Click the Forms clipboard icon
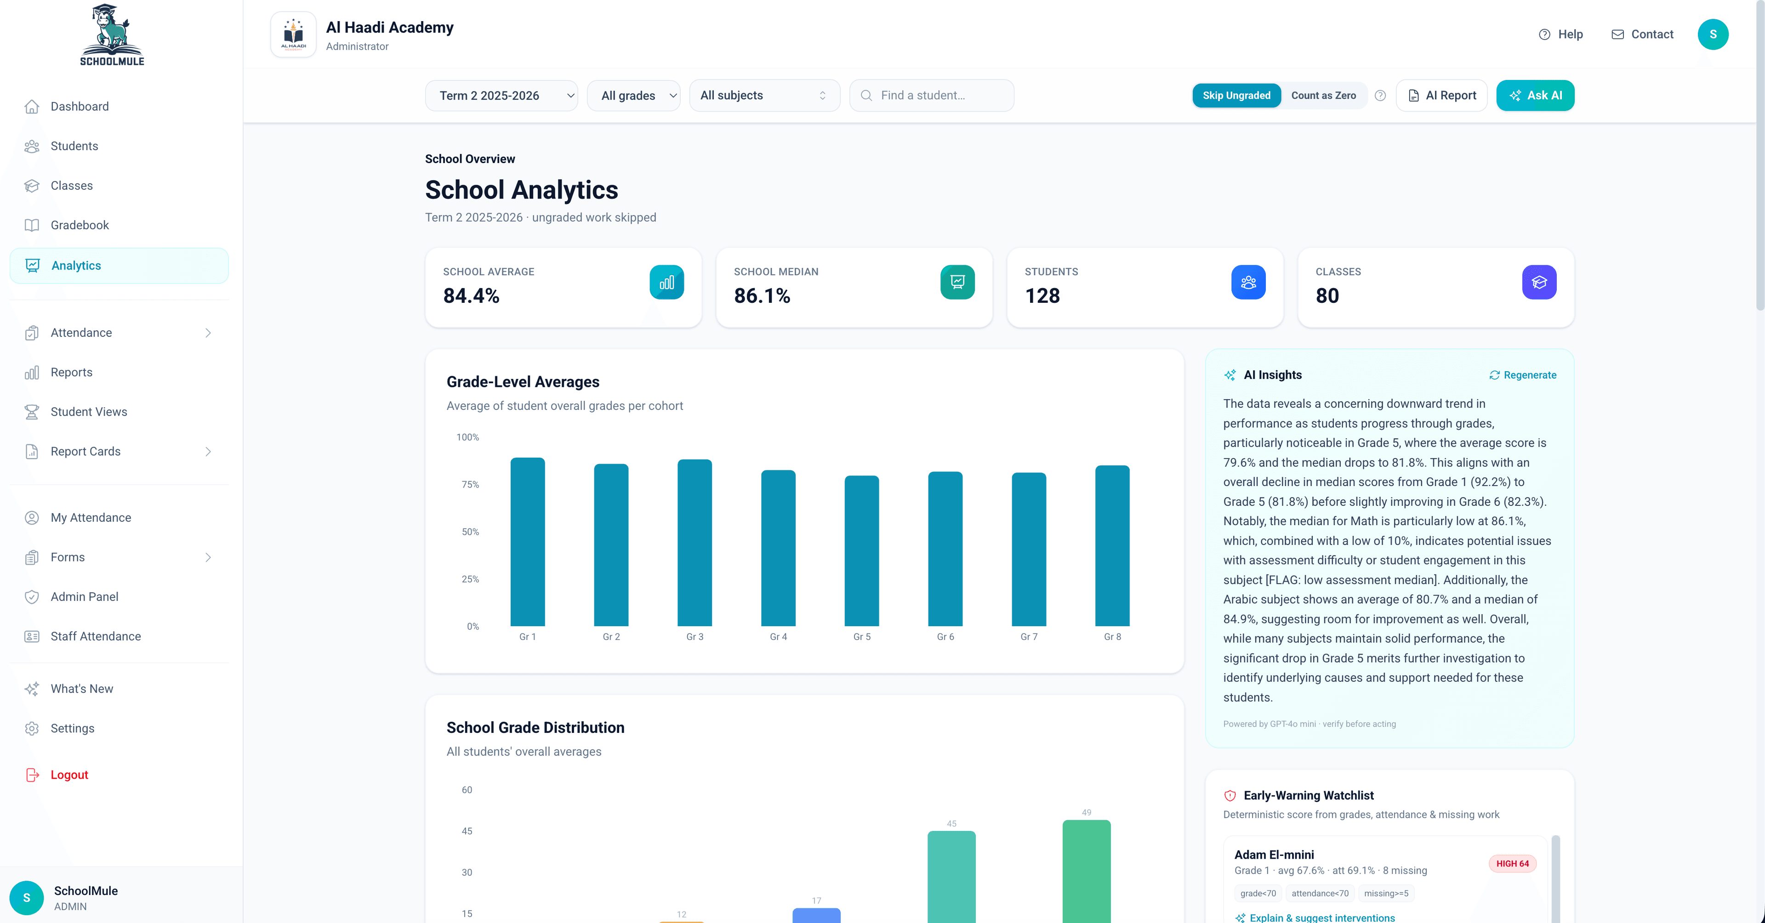This screenshot has height=923, width=1765. coord(32,557)
